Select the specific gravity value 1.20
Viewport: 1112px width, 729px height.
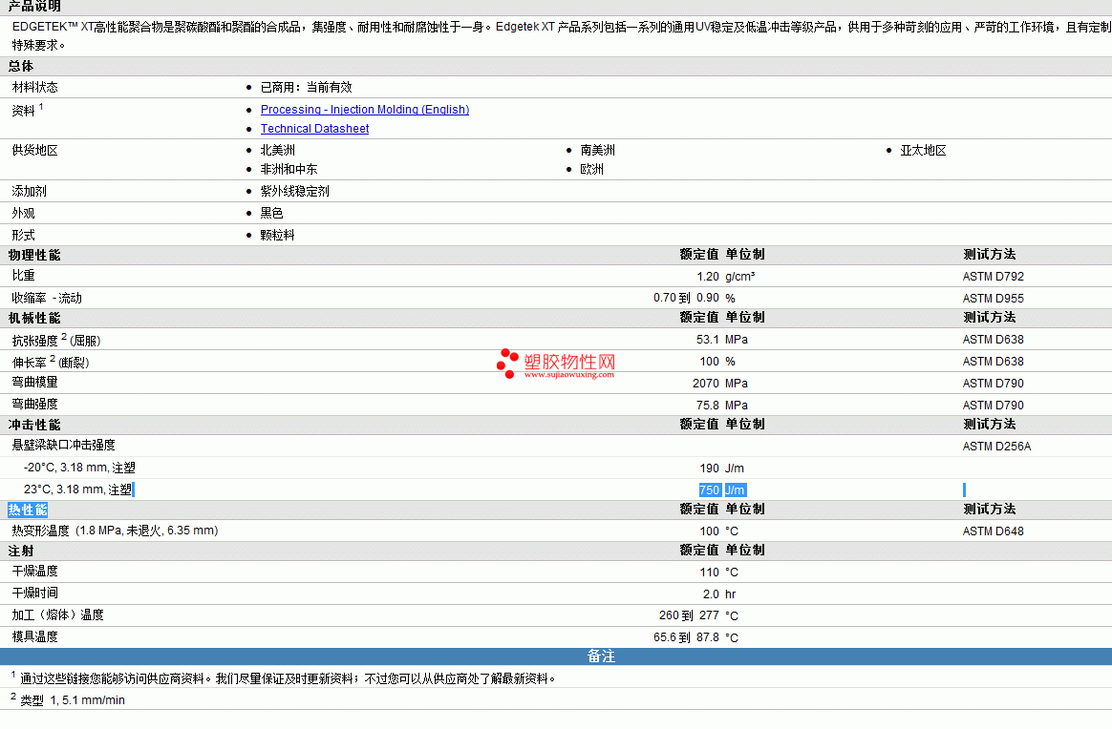click(707, 277)
